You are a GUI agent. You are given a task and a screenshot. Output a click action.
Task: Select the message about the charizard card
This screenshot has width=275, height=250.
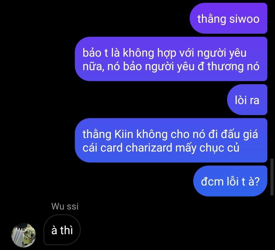(x=171, y=140)
